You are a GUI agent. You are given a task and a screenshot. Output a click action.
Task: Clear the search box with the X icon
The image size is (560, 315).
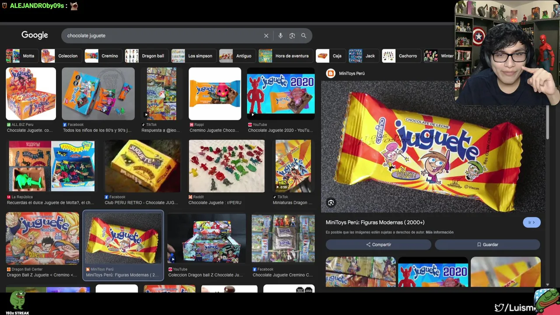(266, 35)
